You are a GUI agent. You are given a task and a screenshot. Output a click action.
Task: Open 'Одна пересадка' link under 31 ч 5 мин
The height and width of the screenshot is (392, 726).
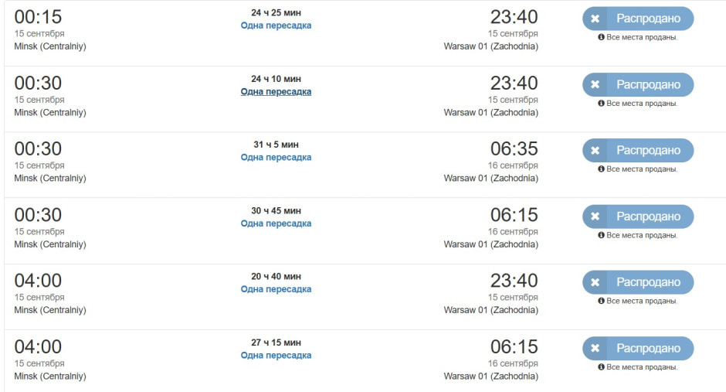click(276, 157)
